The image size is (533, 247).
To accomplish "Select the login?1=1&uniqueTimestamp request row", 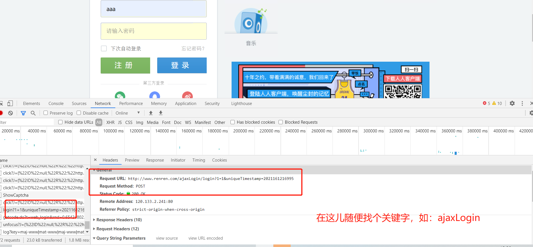I will pos(42,210).
